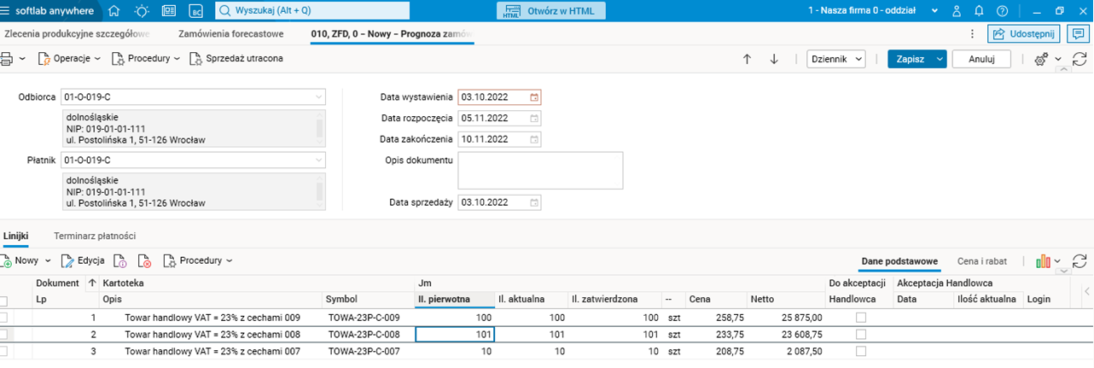Open calendar for Data zakończenia
The width and height of the screenshot is (1094, 368).
[x=534, y=139]
